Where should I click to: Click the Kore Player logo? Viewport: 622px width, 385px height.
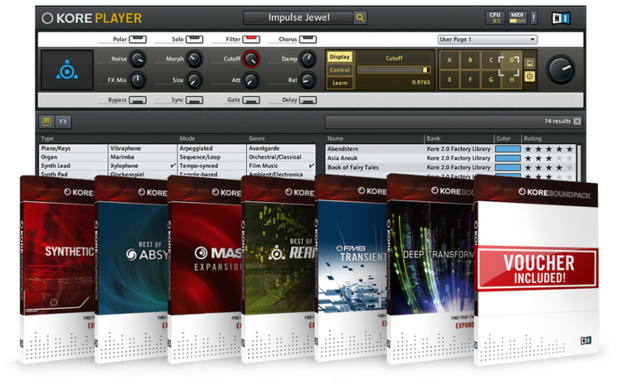(x=92, y=19)
